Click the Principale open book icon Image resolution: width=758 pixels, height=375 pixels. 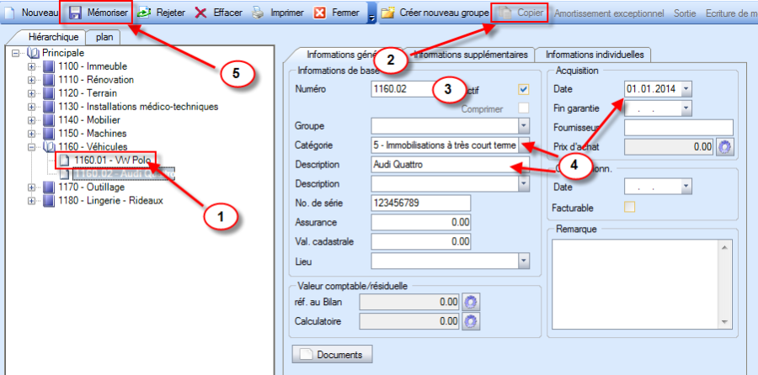[x=34, y=53]
